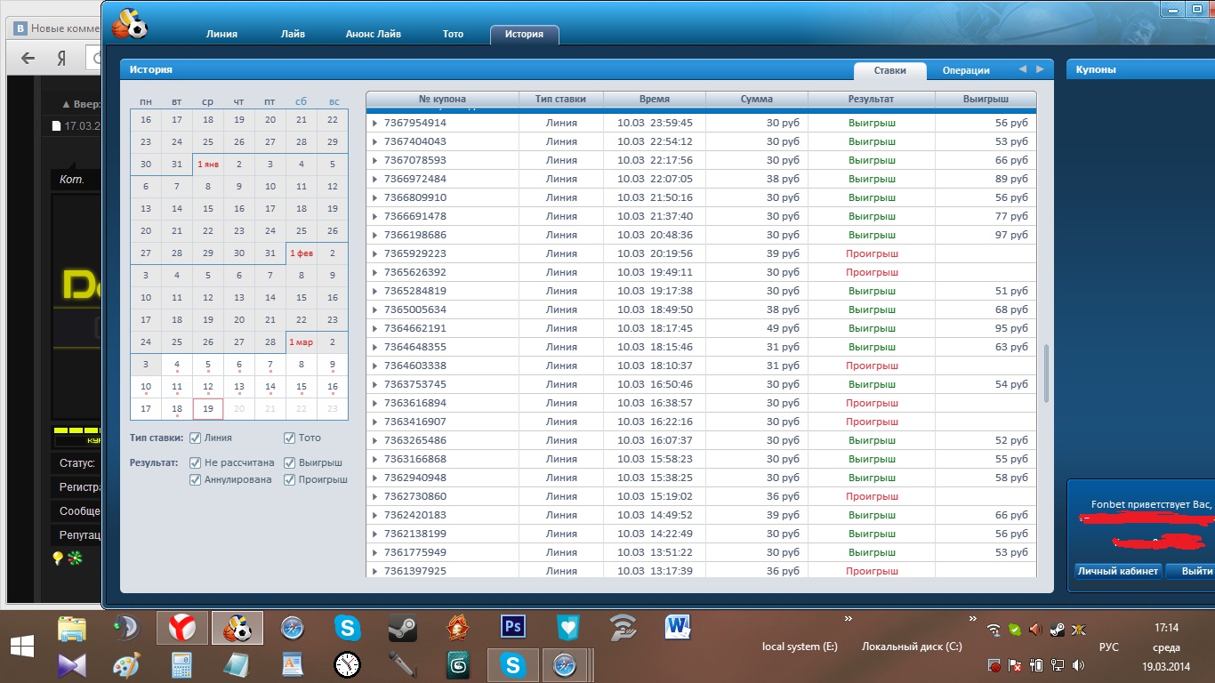Expand coupon 7362730860 disclosure triangle
The image size is (1215, 683).
tap(374, 496)
